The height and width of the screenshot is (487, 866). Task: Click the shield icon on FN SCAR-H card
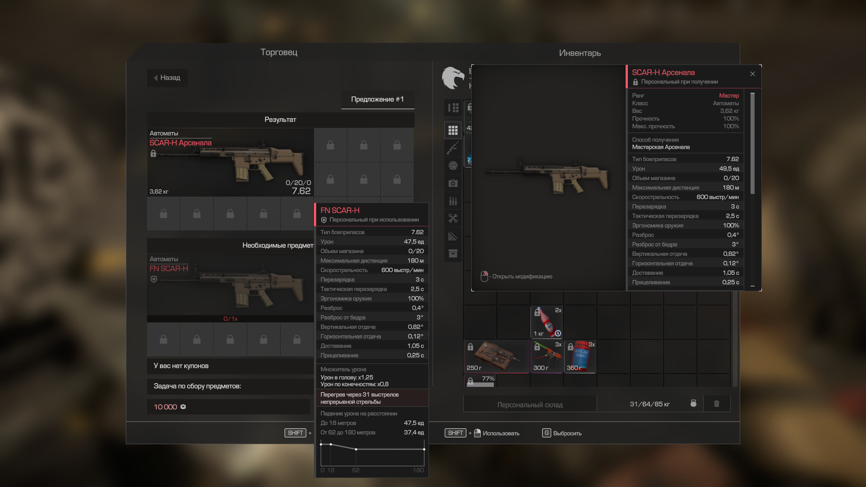click(x=154, y=280)
